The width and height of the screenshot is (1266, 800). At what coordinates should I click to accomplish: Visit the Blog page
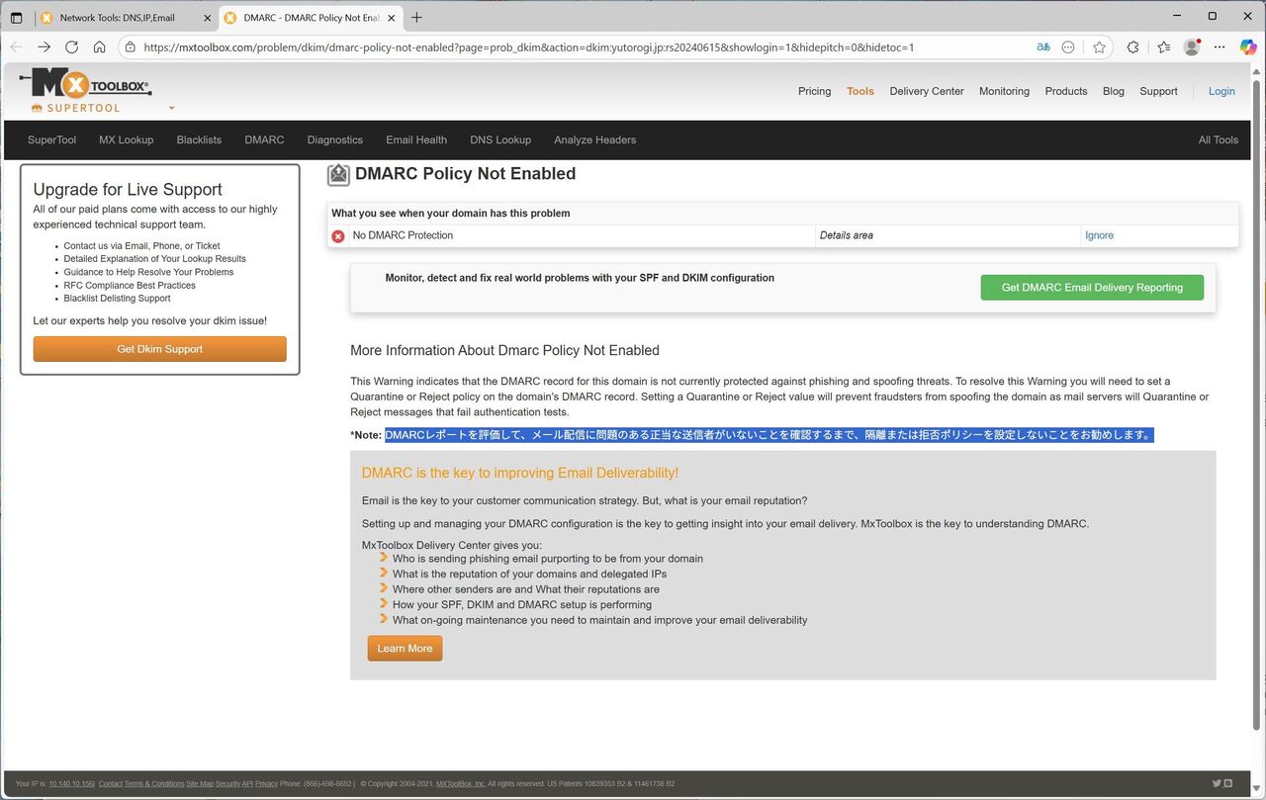click(x=1114, y=91)
